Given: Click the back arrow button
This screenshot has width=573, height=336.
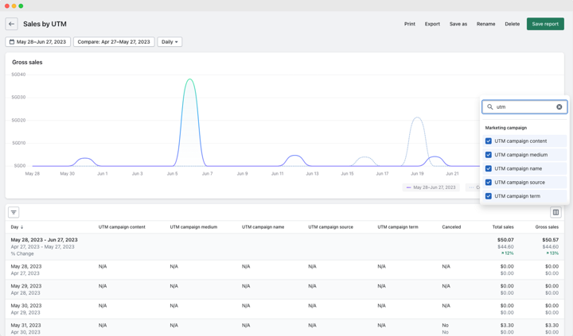Looking at the screenshot, I should (x=11, y=24).
